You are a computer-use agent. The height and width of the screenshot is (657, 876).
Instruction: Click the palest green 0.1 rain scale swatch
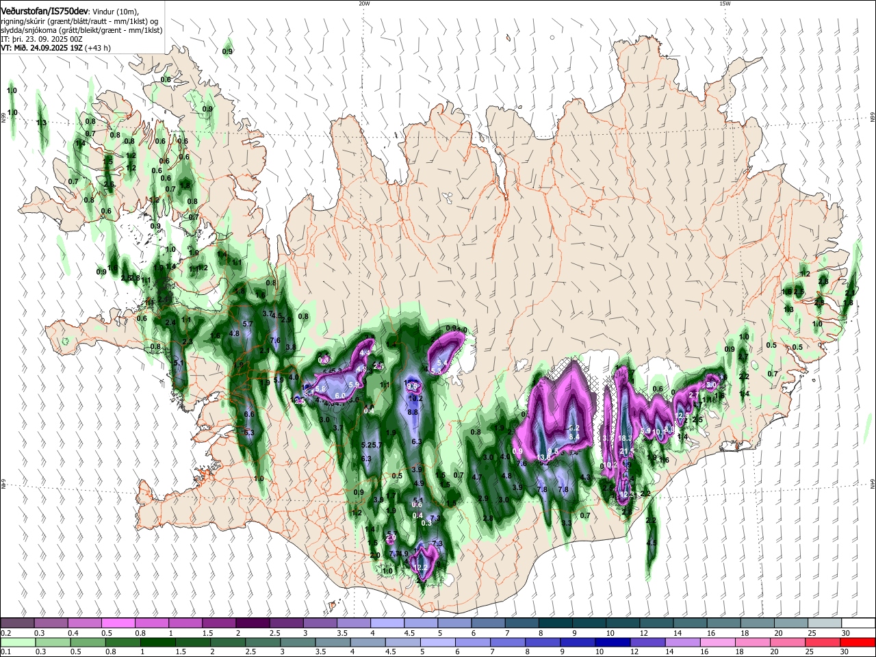click(17, 642)
